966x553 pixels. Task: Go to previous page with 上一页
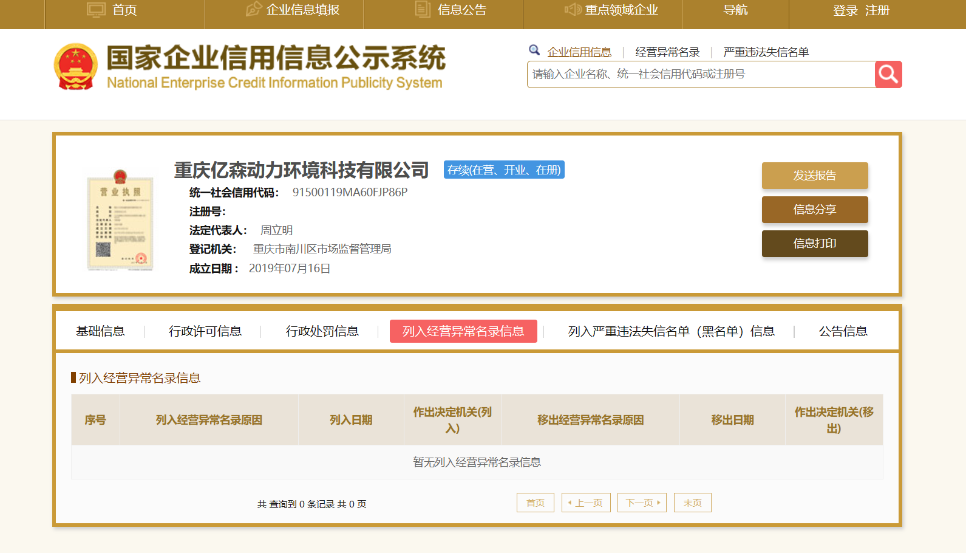586,503
